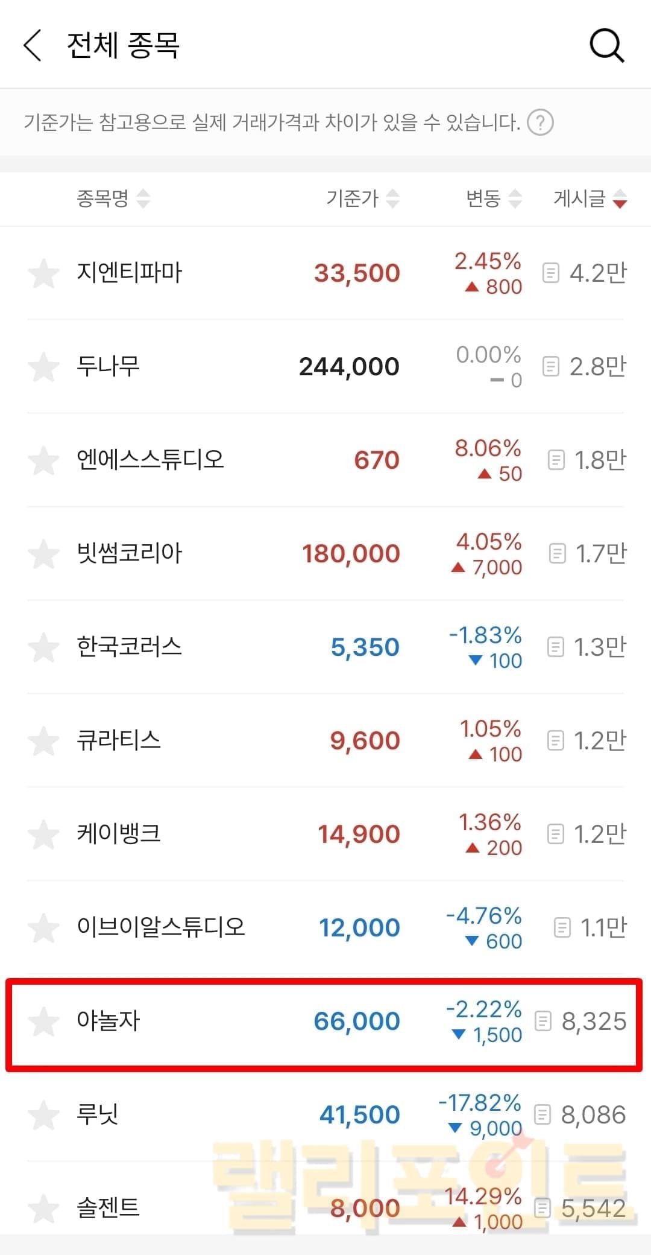
Task: Toggle favorite star for 엔에스스튜디오
Action: coord(43,460)
